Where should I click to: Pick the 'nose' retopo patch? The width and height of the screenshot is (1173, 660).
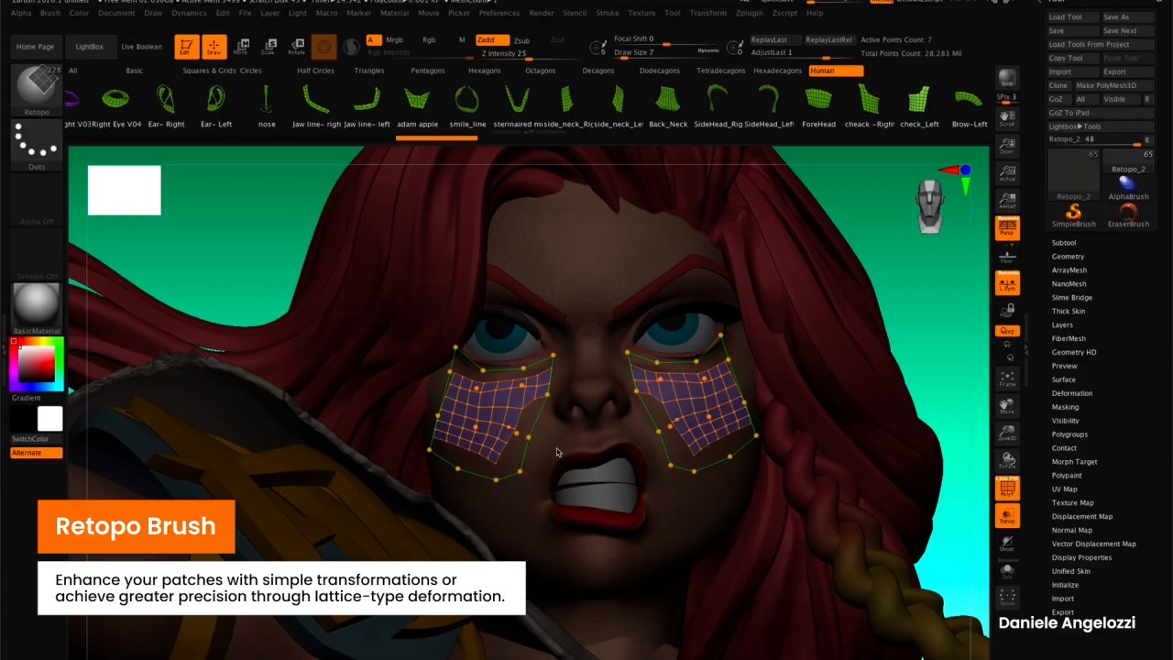pyautogui.click(x=267, y=106)
